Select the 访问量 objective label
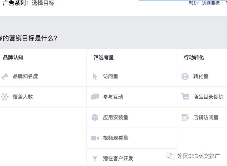Viewport: 227px width, 166px height. 110,76
